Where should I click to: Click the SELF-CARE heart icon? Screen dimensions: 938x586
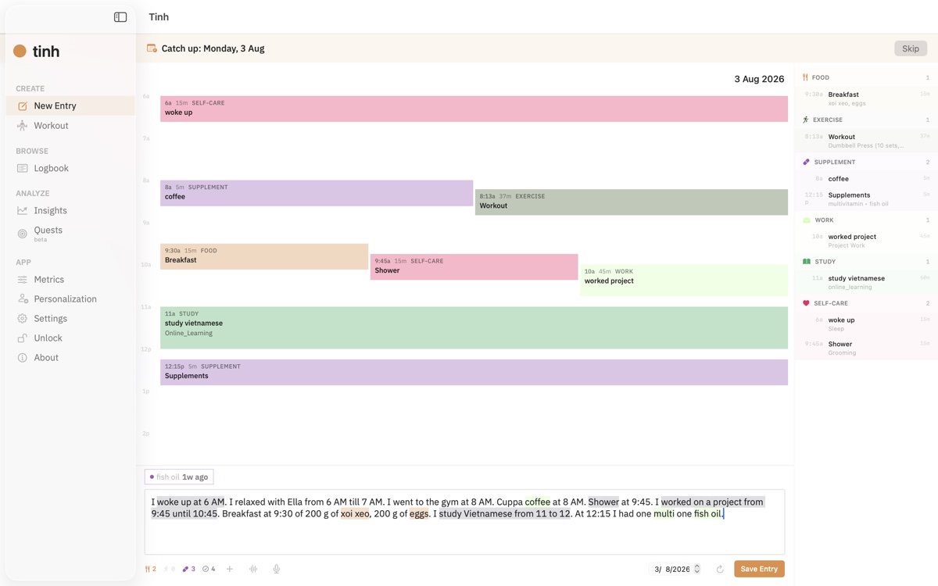[x=806, y=303]
